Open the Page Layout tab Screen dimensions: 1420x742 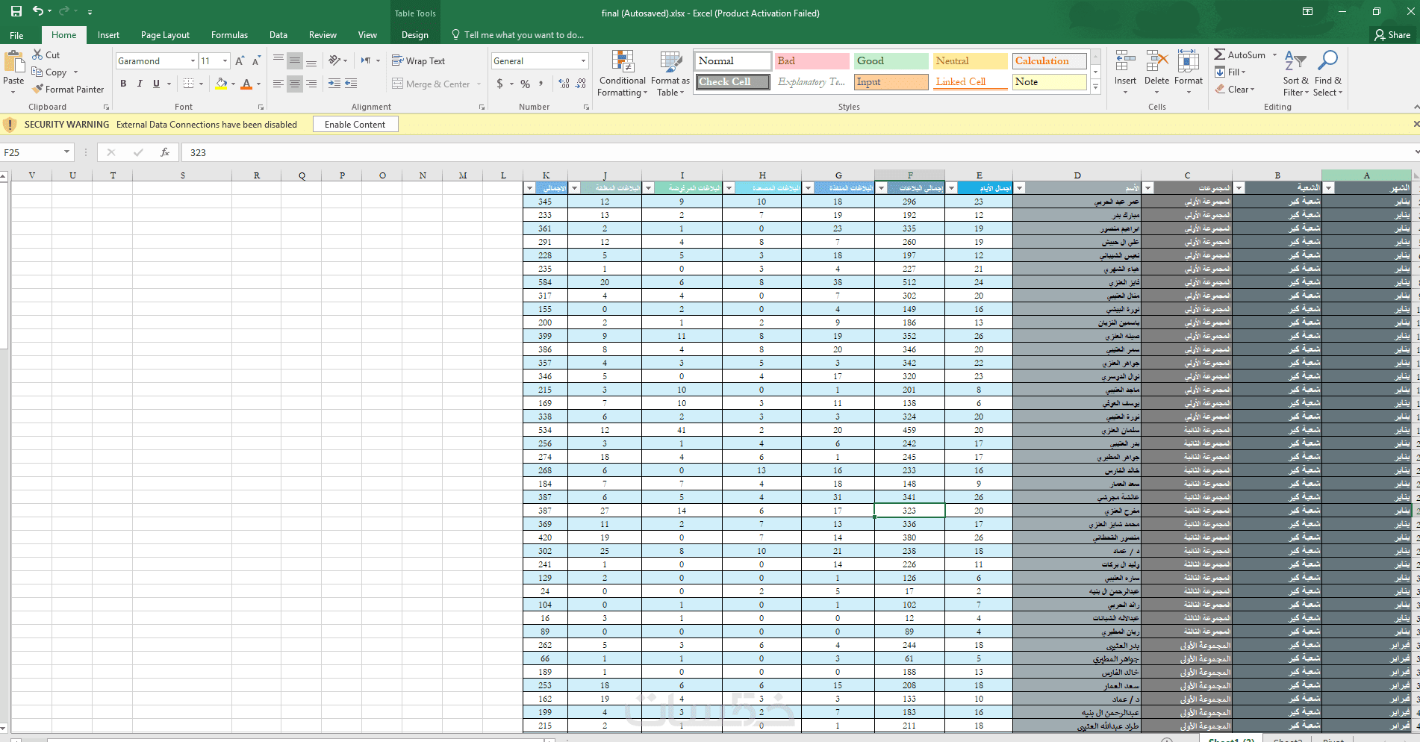point(165,35)
